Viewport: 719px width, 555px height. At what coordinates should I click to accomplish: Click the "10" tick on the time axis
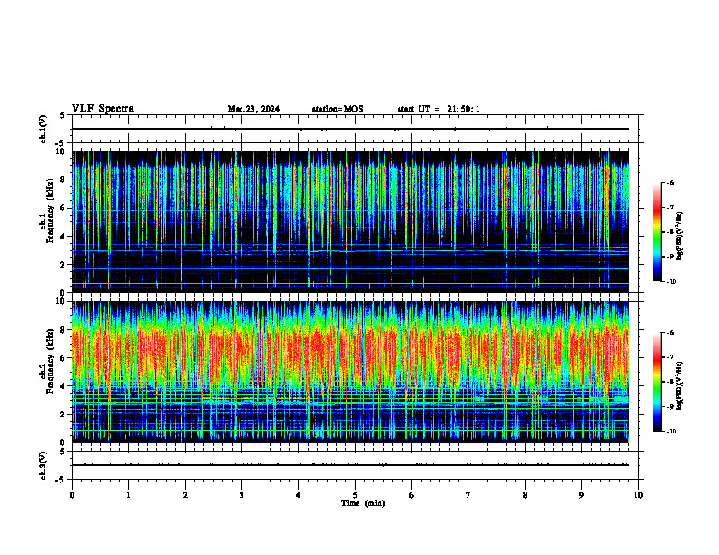tap(638, 495)
